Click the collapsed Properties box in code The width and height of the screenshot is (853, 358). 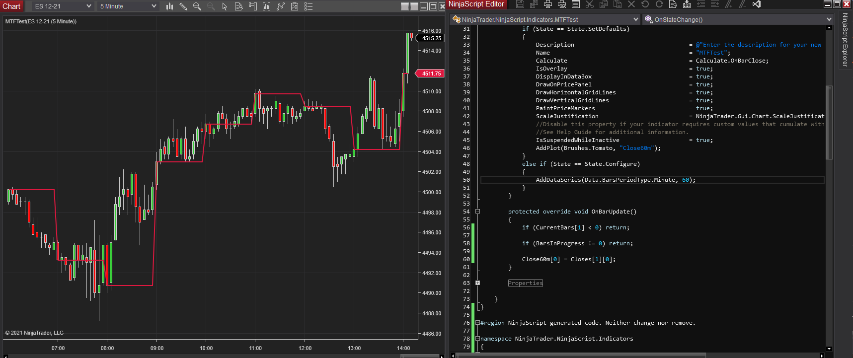(x=525, y=283)
